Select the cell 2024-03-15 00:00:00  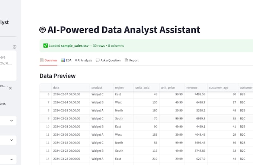pos(71,142)
